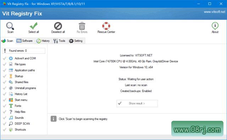The image size is (227, 140).
Task: Toggle the Help files checkmark
Action: (x=5, y=112)
